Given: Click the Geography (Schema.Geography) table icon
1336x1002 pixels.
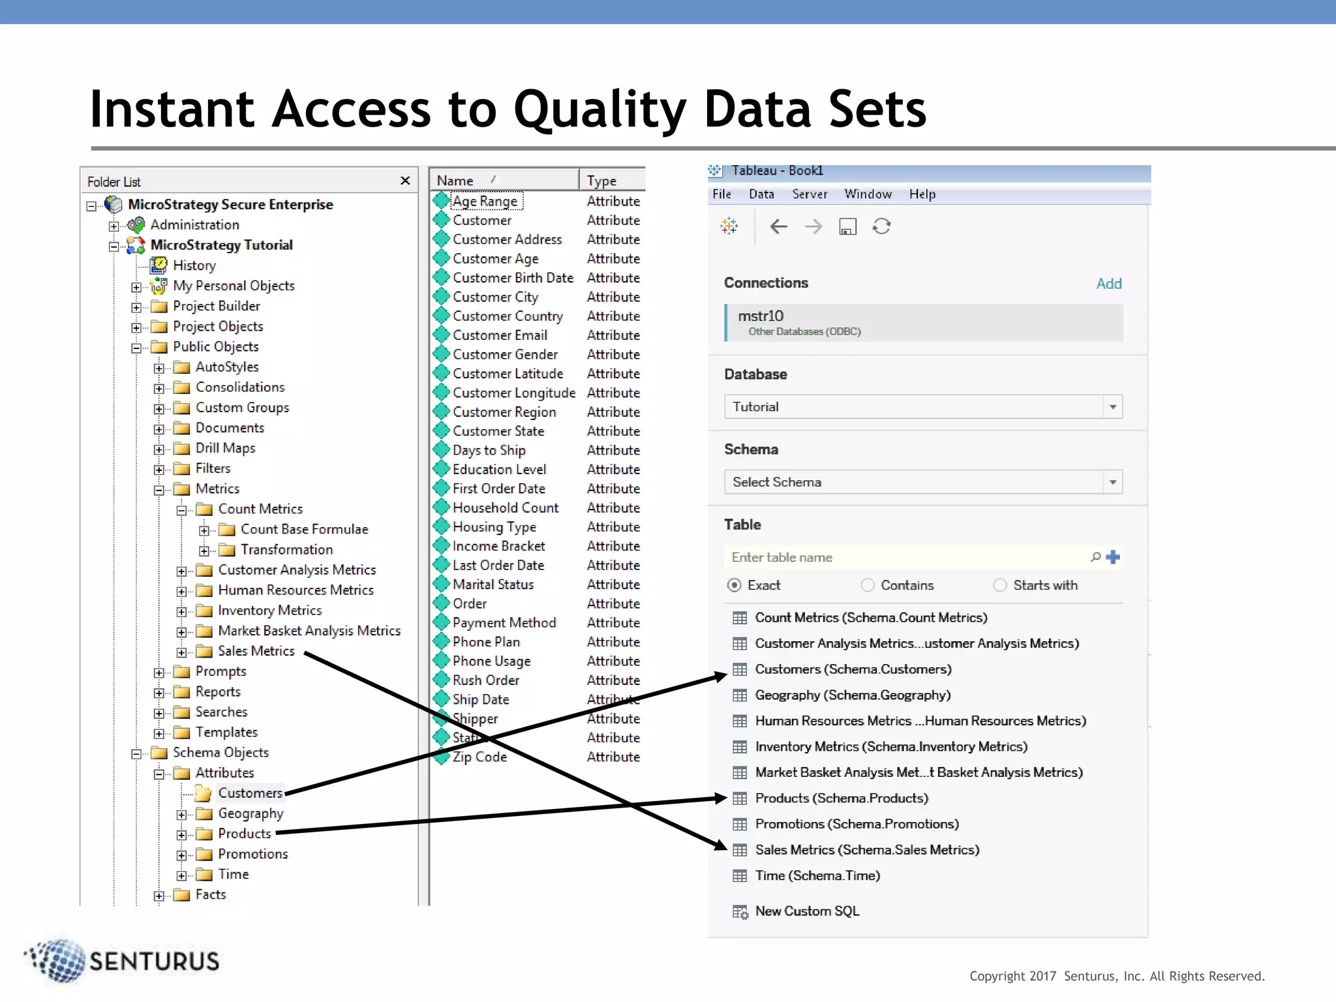Looking at the screenshot, I should 740,695.
